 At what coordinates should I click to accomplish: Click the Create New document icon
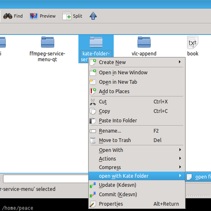[93, 62]
